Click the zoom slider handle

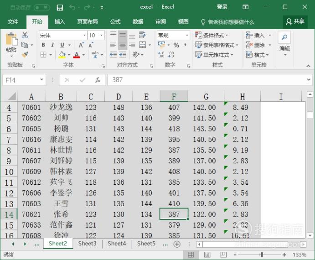[262, 255]
